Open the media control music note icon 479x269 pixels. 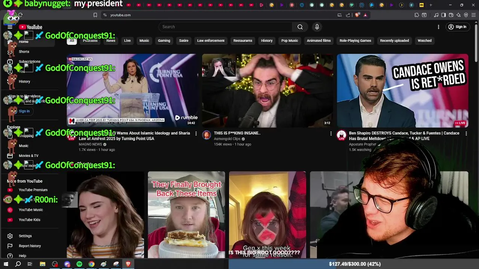(x=436, y=15)
